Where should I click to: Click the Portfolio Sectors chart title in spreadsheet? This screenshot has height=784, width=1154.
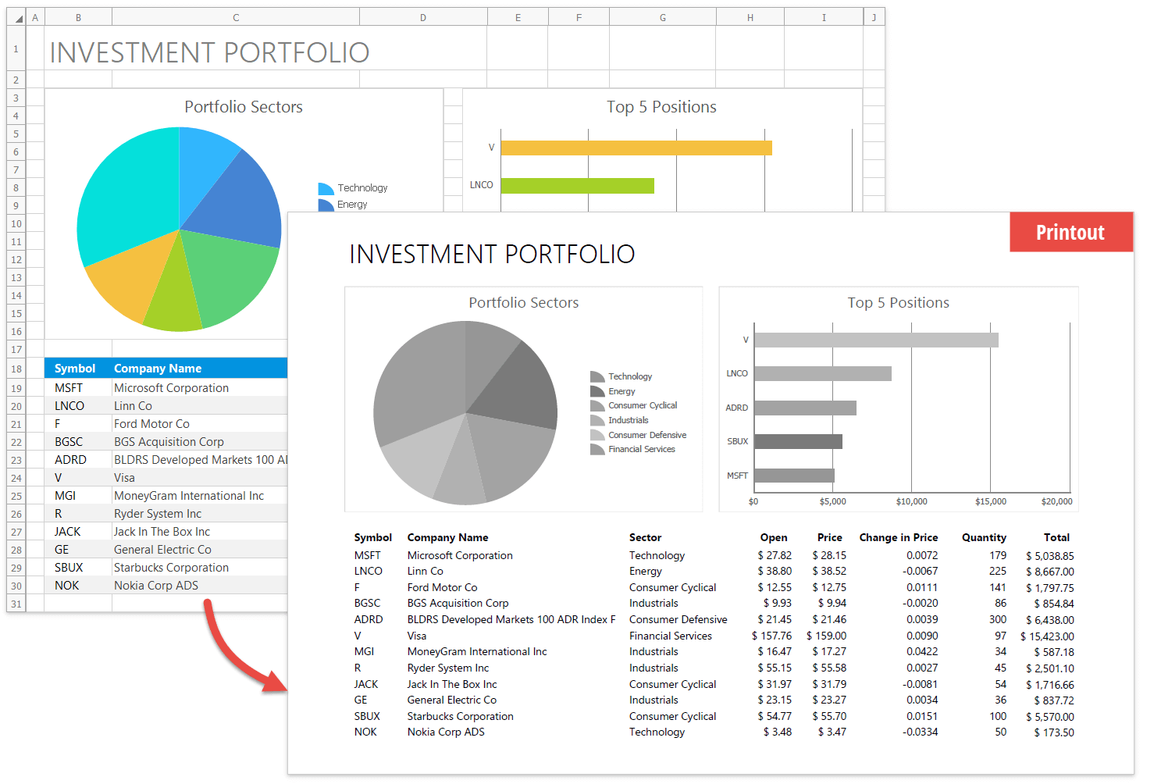point(244,107)
